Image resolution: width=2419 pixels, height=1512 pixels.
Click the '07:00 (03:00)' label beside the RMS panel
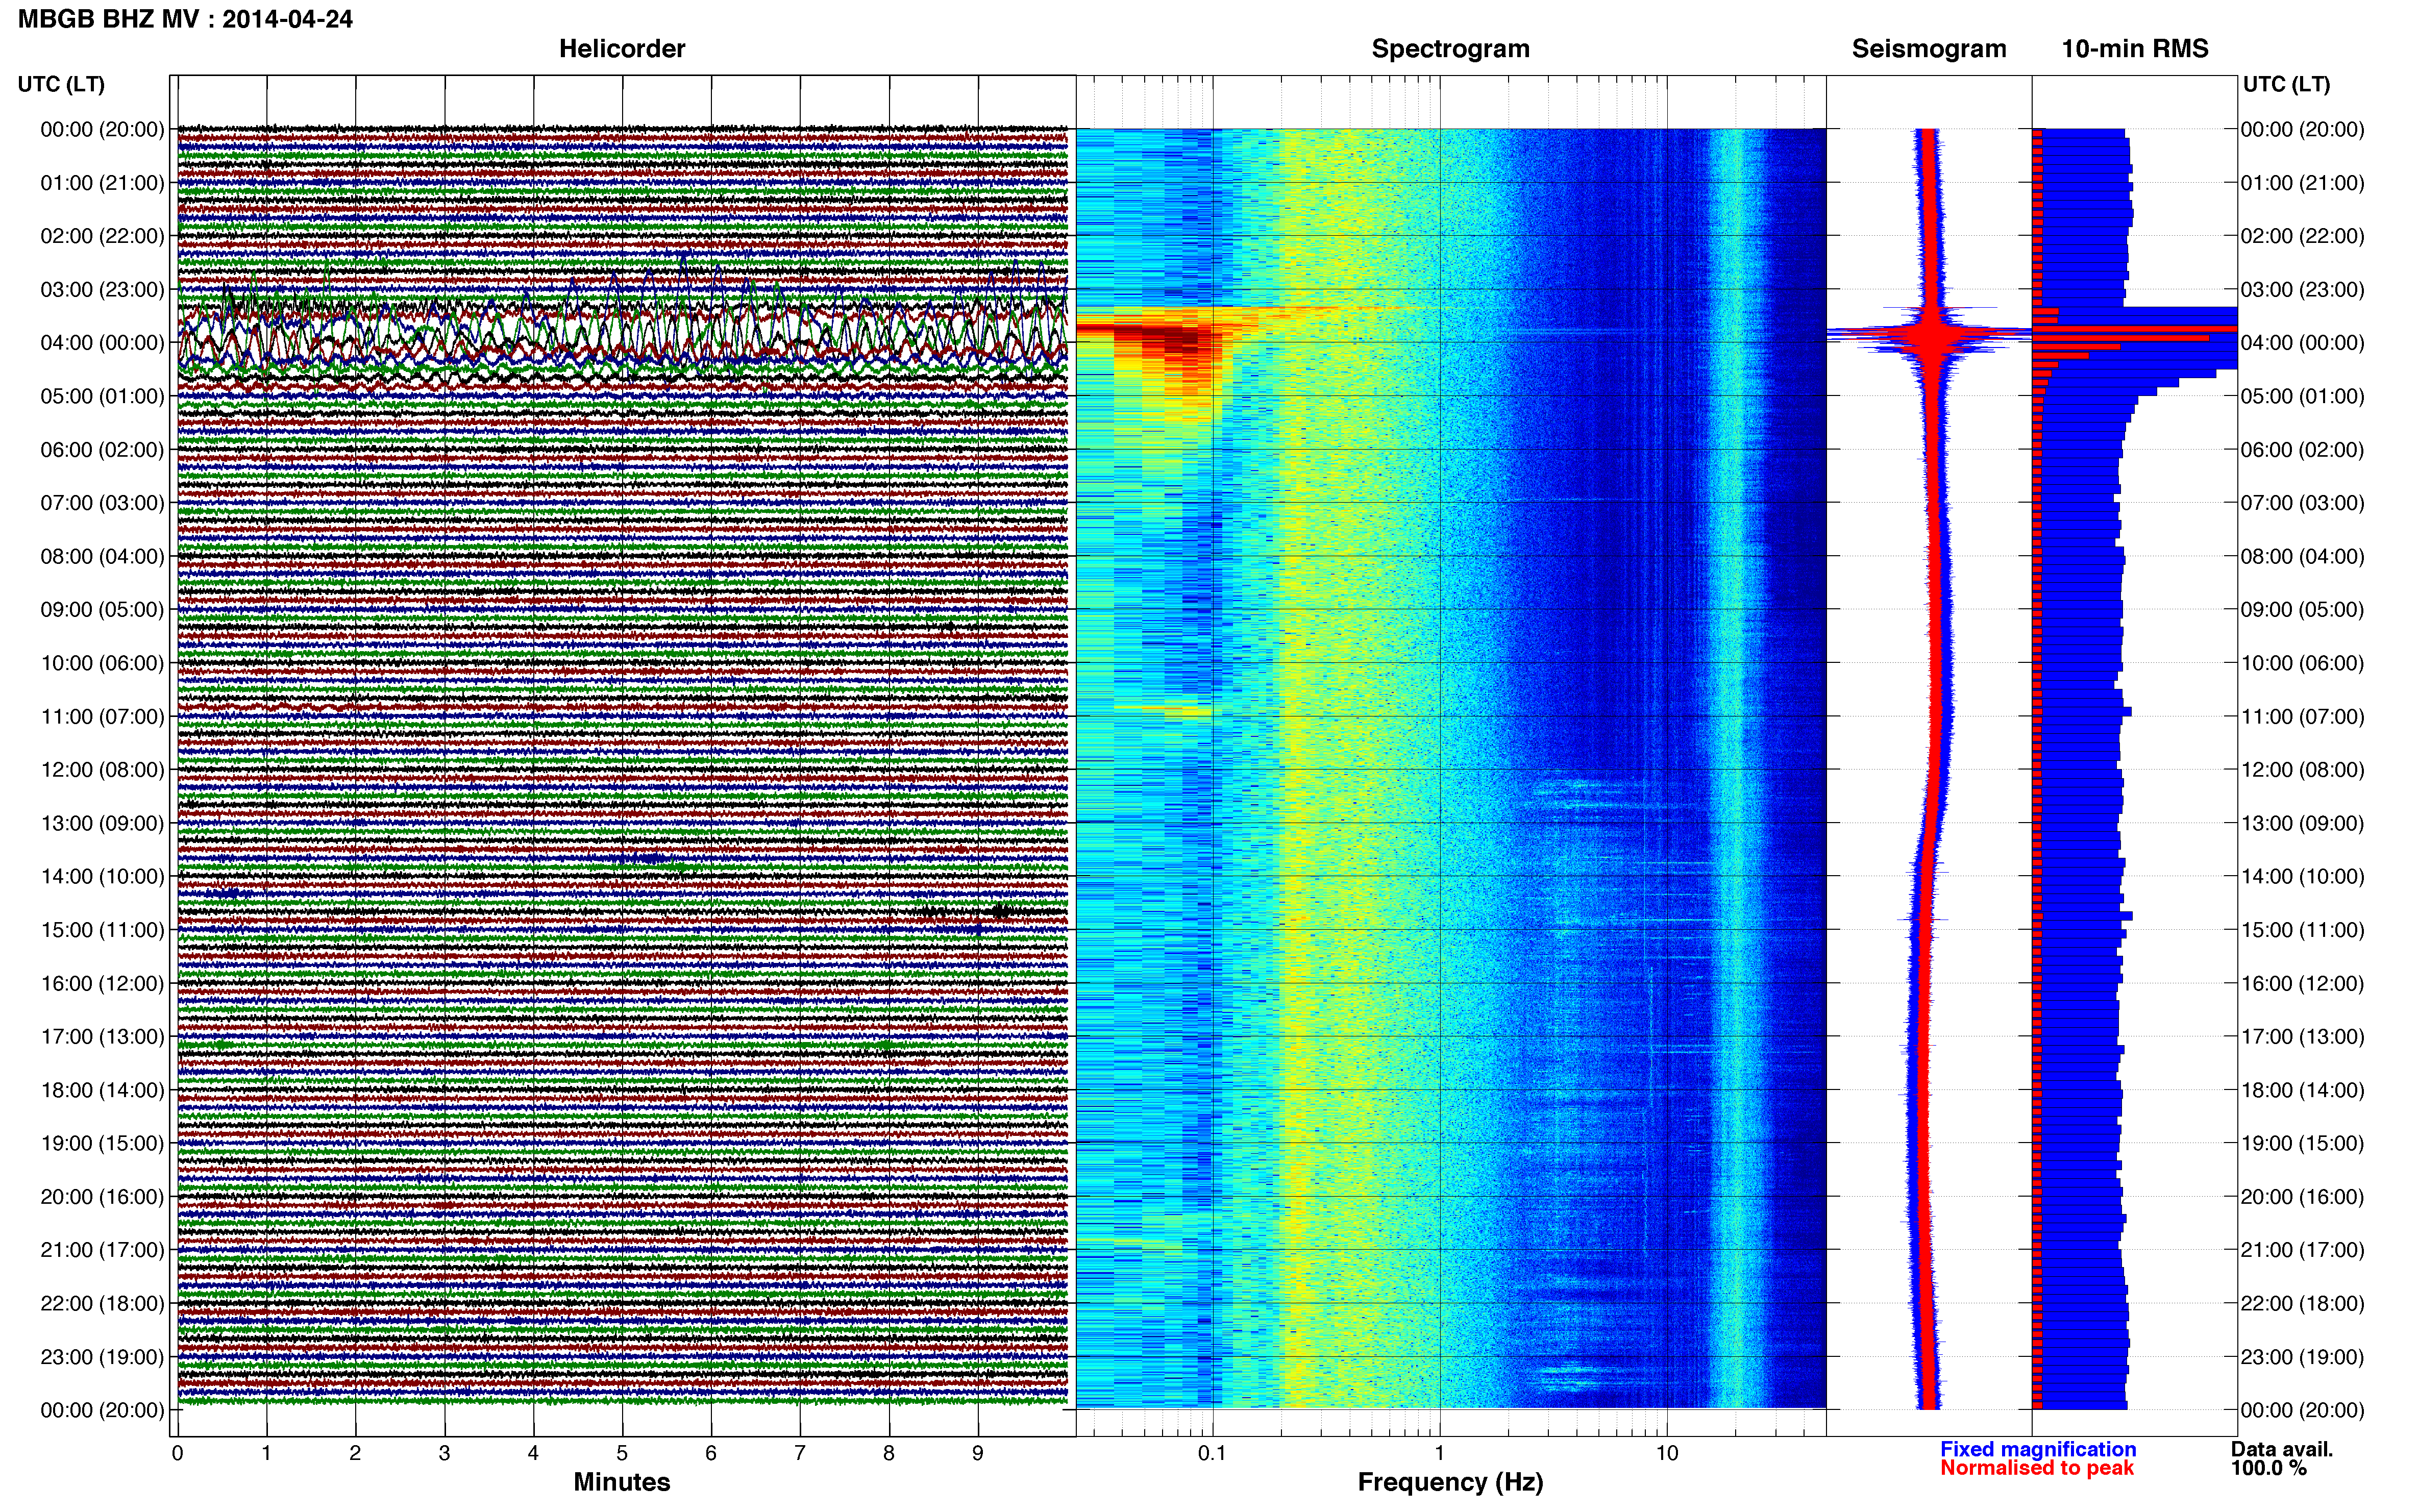click(x=2302, y=503)
